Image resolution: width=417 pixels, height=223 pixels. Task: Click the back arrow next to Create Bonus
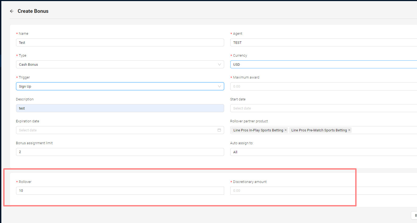tap(12, 11)
